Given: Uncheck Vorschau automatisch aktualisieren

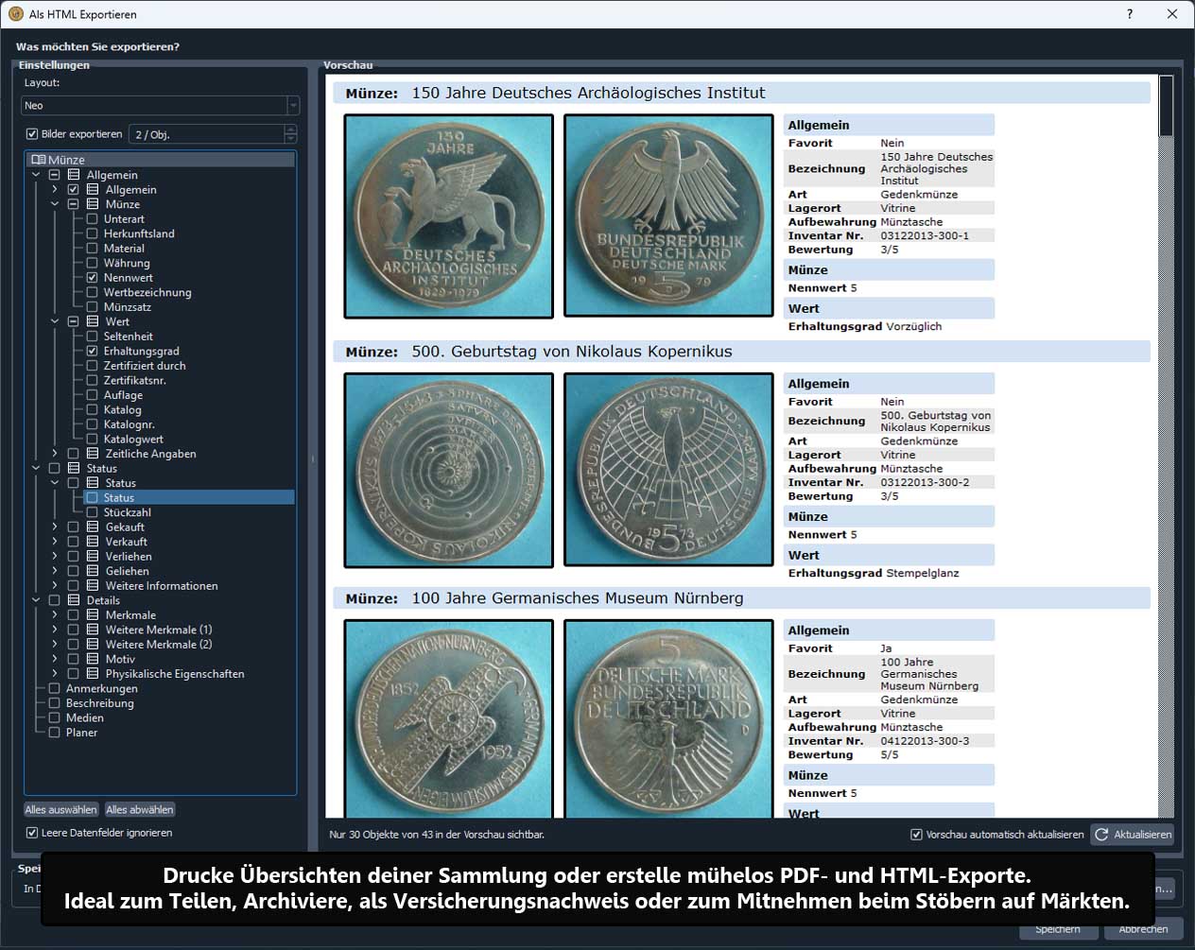Looking at the screenshot, I should (x=916, y=835).
